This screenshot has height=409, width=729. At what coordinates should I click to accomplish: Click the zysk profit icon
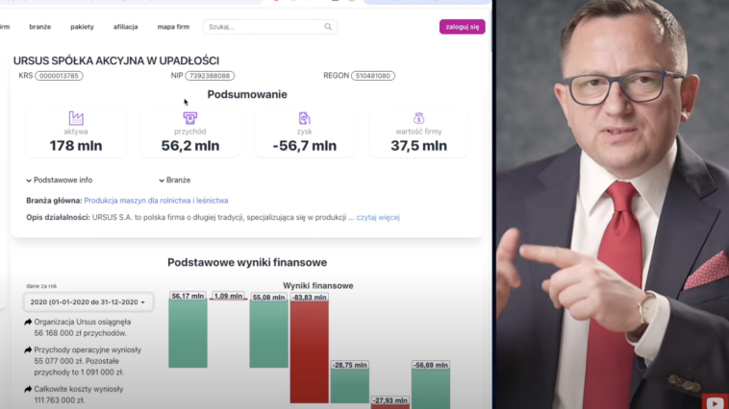coord(305,118)
